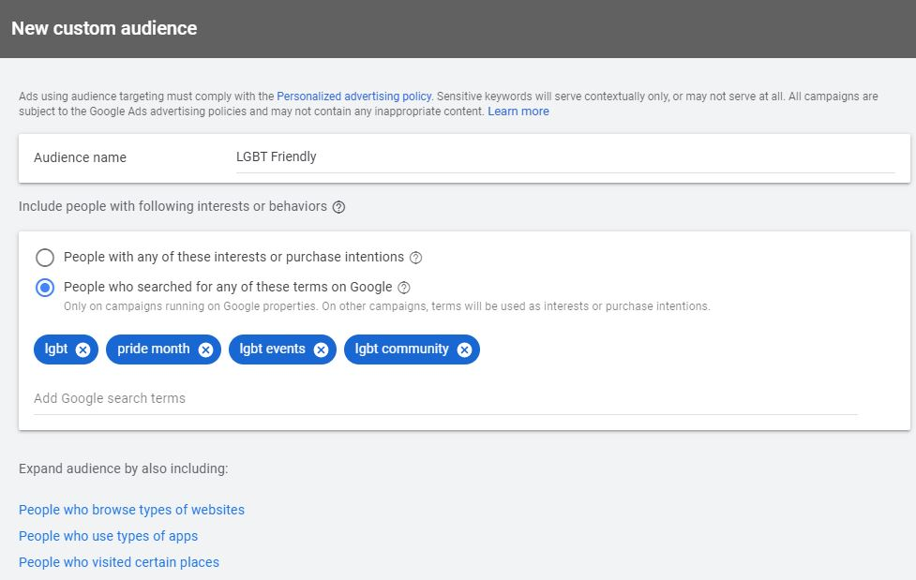Open help for interests or behaviors heading
This screenshot has height=580, width=916.
tap(339, 207)
